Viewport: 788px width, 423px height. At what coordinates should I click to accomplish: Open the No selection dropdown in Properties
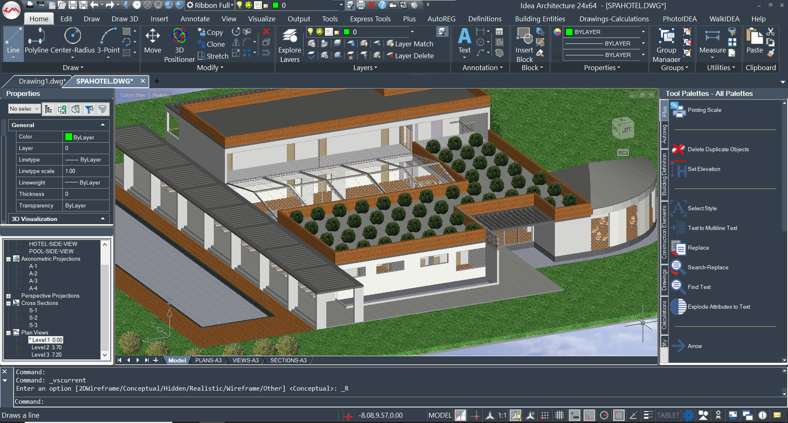tap(24, 109)
